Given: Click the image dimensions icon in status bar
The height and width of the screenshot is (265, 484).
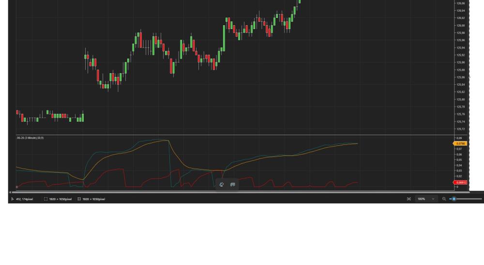Looking at the screenshot, I should 79,199.
